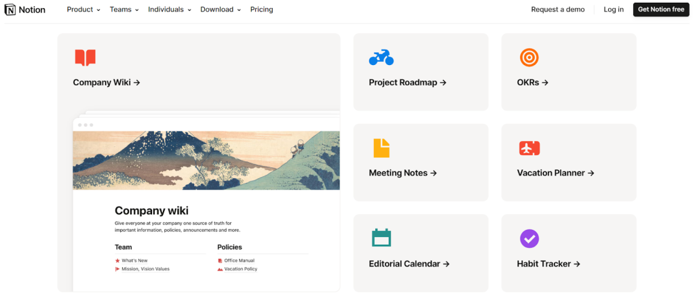Click the Vacation Policy entry

coord(241,269)
